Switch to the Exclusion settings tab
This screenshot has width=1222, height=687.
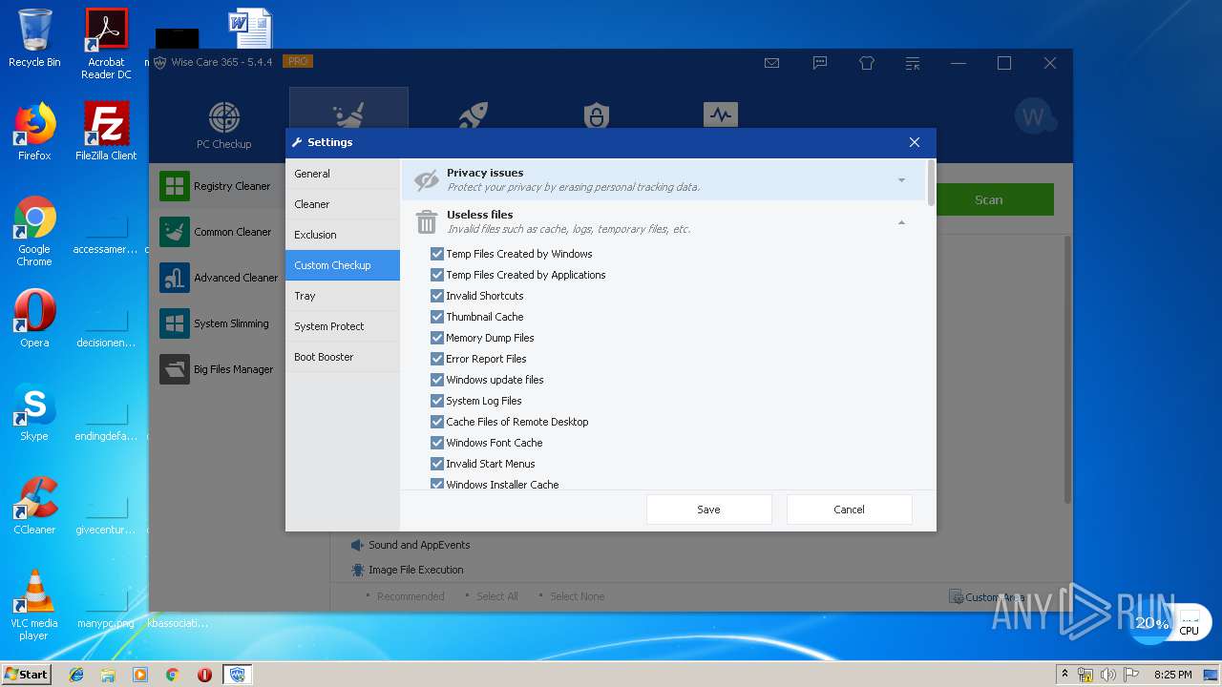315,235
